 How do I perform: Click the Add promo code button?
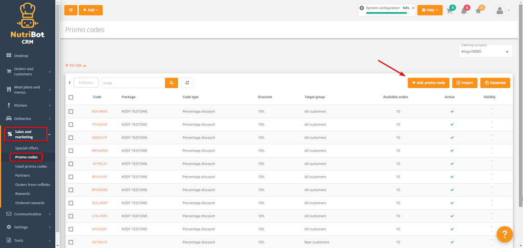pos(428,83)
